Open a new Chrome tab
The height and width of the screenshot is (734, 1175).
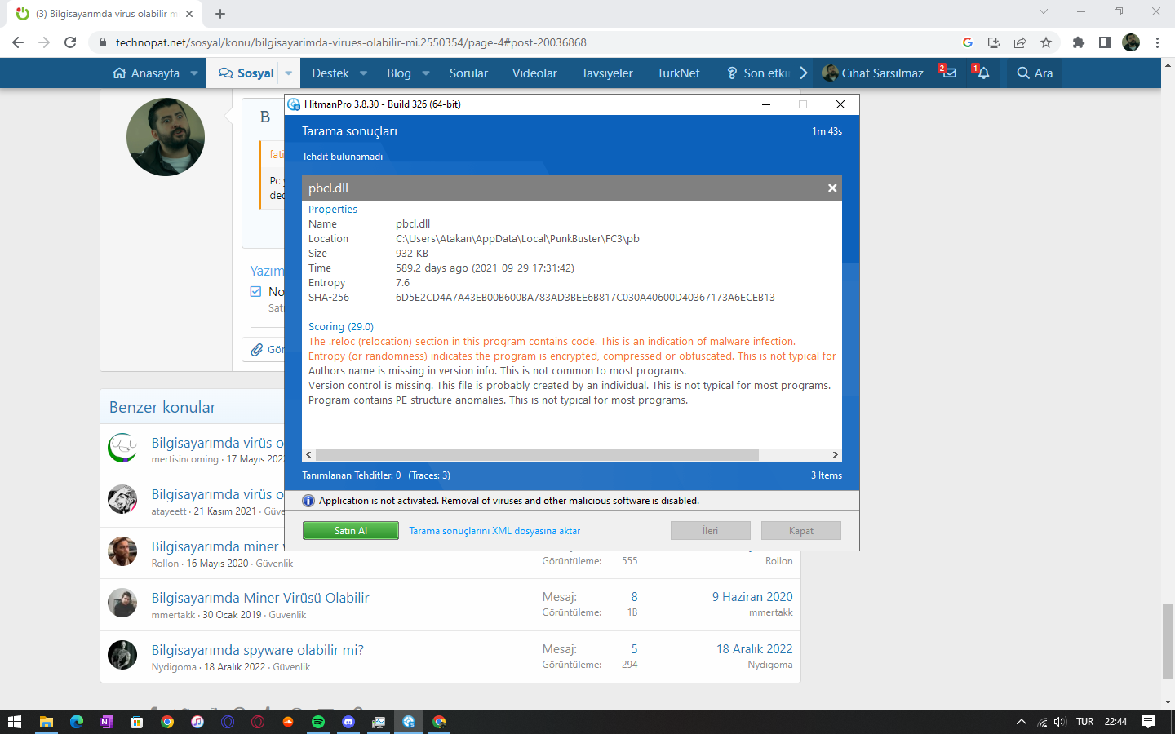click(x=220, y=13)
